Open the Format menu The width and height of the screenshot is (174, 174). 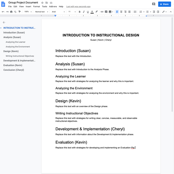click(37, 7)
